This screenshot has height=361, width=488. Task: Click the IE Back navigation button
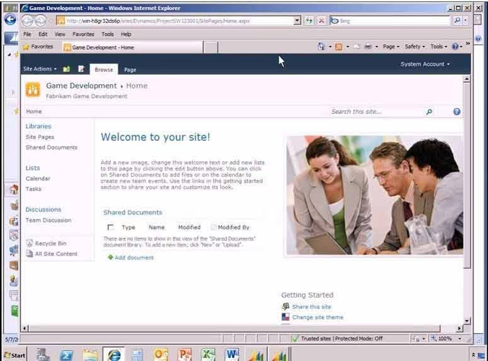point(27,21)
